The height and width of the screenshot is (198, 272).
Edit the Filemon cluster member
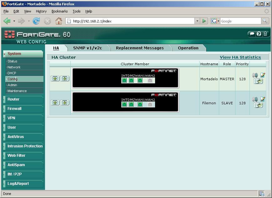point(263,99)
